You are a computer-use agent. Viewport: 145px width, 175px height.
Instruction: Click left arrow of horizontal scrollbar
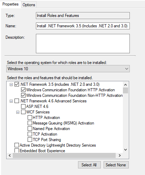click(10, 155)
